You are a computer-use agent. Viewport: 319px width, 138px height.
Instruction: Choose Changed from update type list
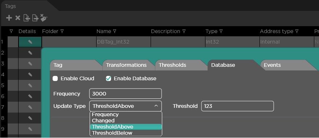click(x=126, y=121)
